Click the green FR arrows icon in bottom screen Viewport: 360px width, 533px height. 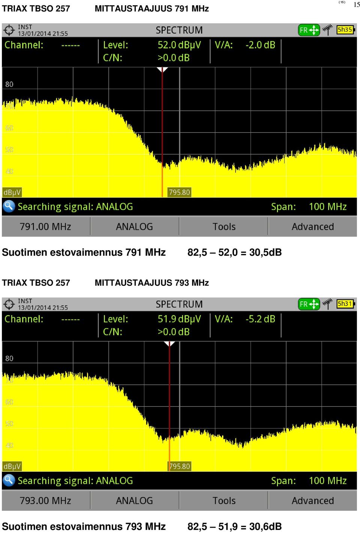pos(309,304)
